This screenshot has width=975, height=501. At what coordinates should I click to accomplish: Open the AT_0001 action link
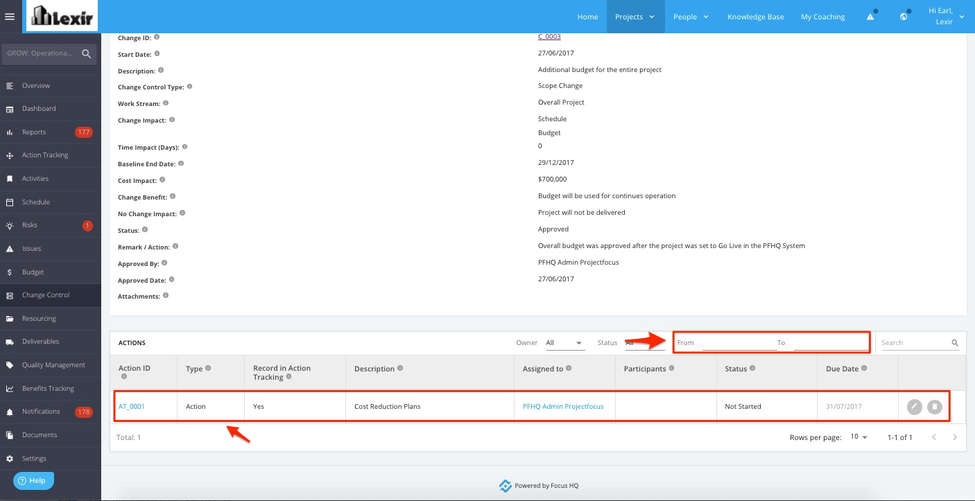132,407
